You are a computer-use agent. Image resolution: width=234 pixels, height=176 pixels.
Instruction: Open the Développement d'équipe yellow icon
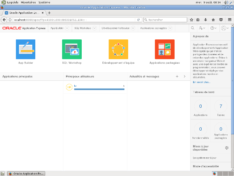tap(118, 49)
